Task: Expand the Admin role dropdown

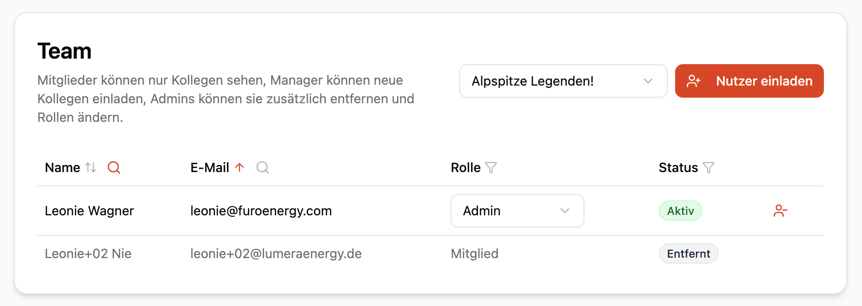Action: [517, 211]
